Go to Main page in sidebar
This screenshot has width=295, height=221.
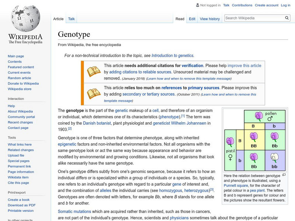pos(16,56)
